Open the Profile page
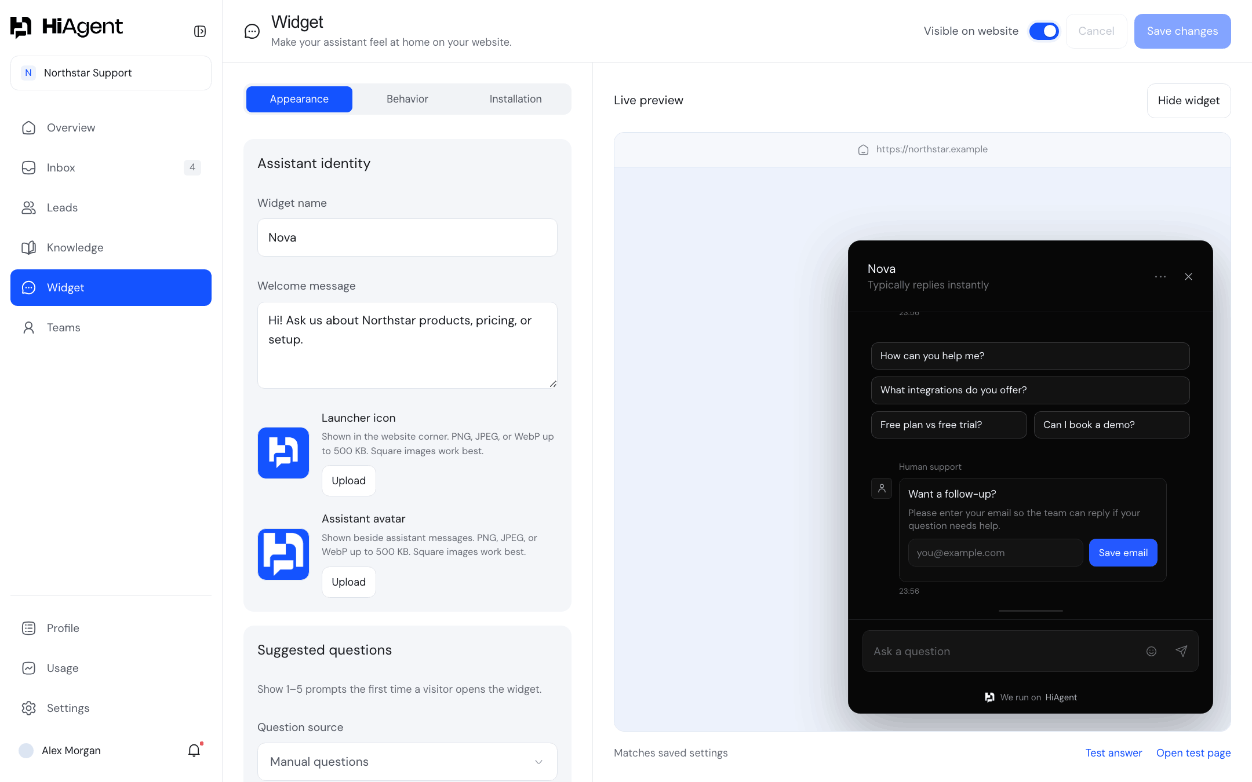The image size is (1252, 782). [111, 628]
